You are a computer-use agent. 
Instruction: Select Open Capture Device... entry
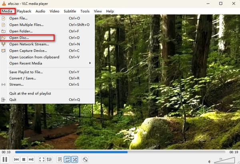click(x=47, y=51)
